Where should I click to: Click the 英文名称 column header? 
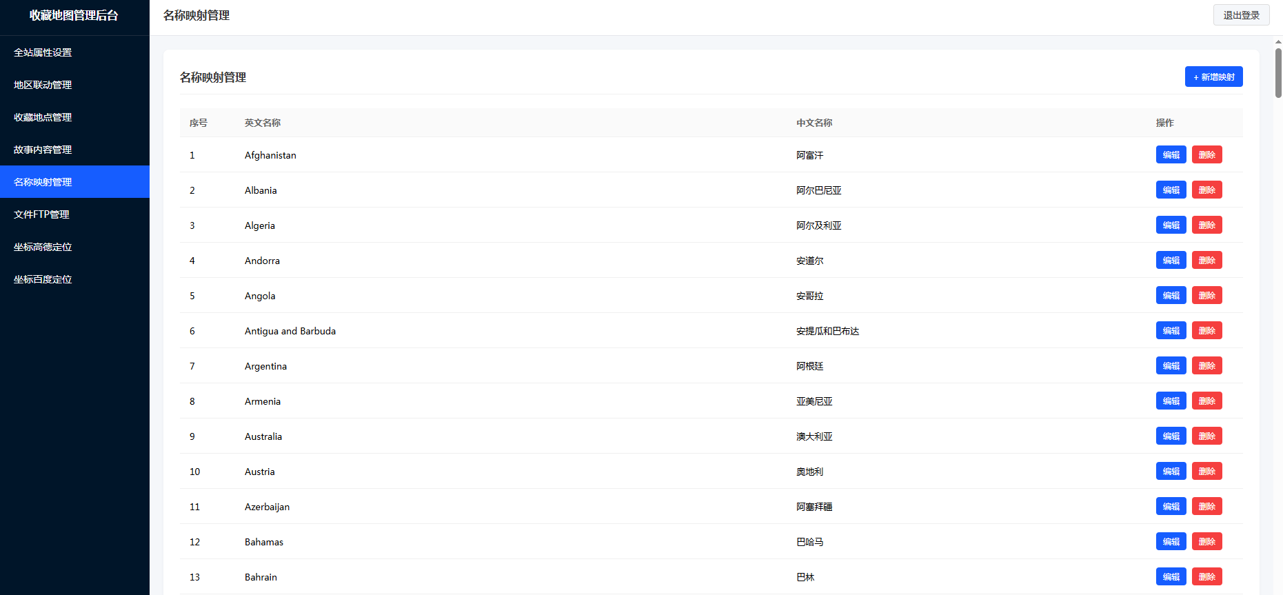pyautogui.click(x=263, y=123)
